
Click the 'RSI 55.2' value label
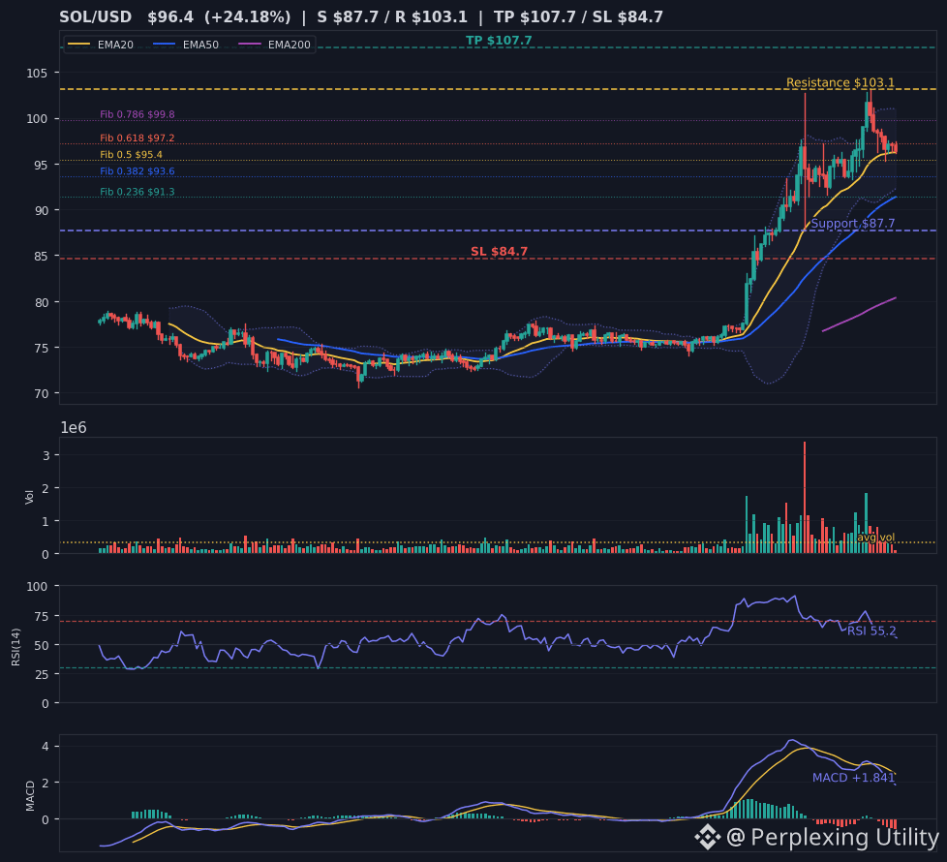click(x=871, y=631)
